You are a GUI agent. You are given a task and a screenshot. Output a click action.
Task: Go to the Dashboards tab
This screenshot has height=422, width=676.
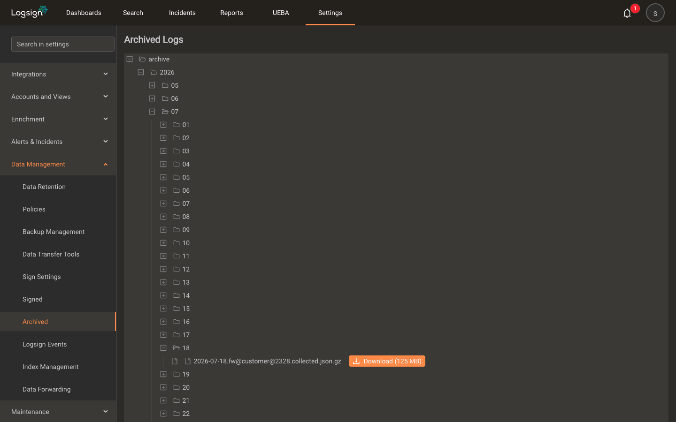(x=84, y=13)
